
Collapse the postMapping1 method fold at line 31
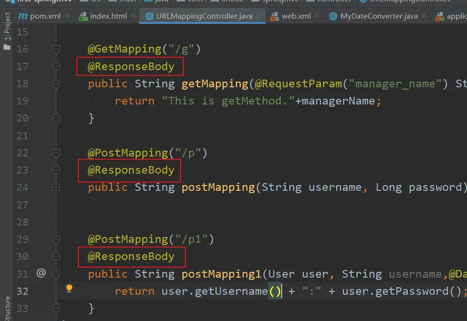click(56, 274)
